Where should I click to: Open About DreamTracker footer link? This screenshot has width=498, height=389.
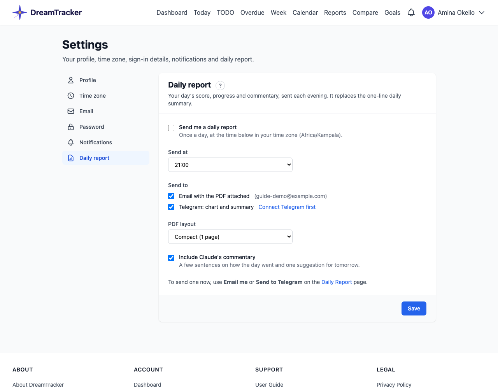tap(38, 385)
